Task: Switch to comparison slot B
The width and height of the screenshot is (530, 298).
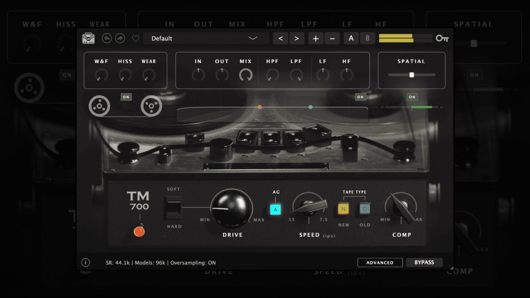Action: pos(367,38)
